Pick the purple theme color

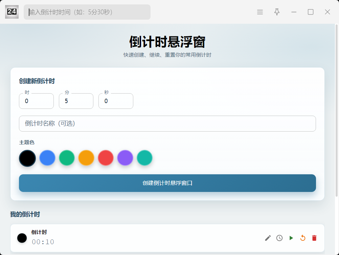[125, 158]
